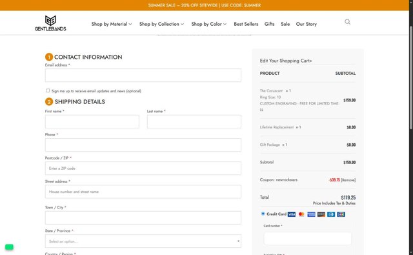Click the $119.25 total amount
413x255 pixels.
pyautogui.click(x=348, y=198)
